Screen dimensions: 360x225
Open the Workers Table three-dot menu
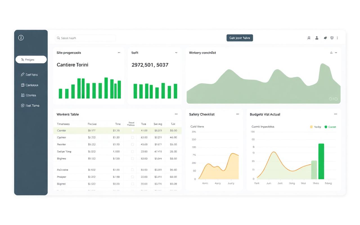pyautogui.click(x=176, y=114)
